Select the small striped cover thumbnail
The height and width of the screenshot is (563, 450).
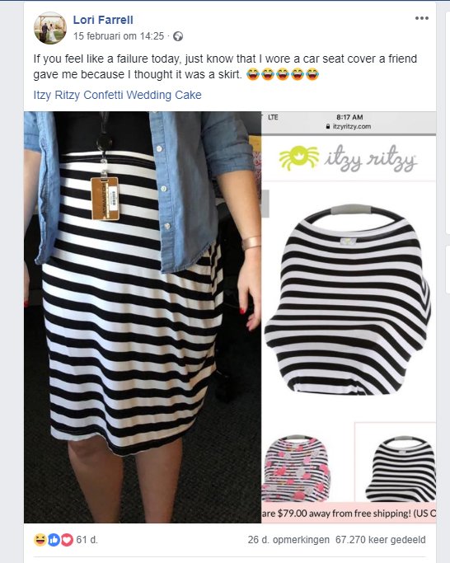coord(401,468)
